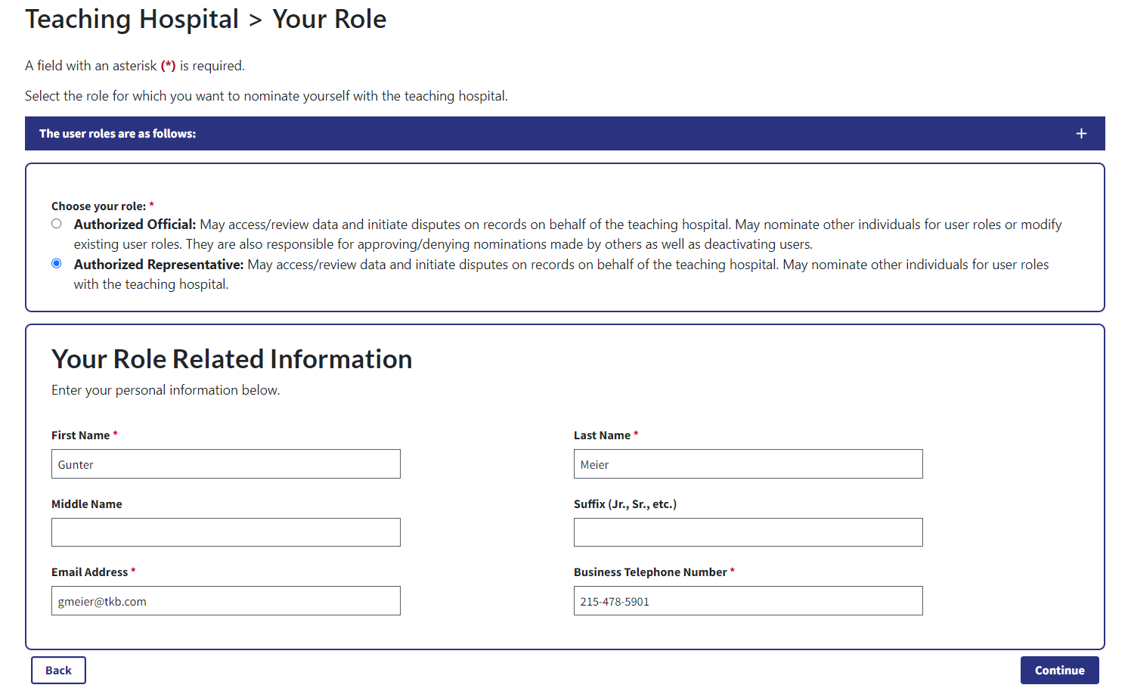
Task: Click the bold 'Authorized Official:' label text
Action: [135, 225]
